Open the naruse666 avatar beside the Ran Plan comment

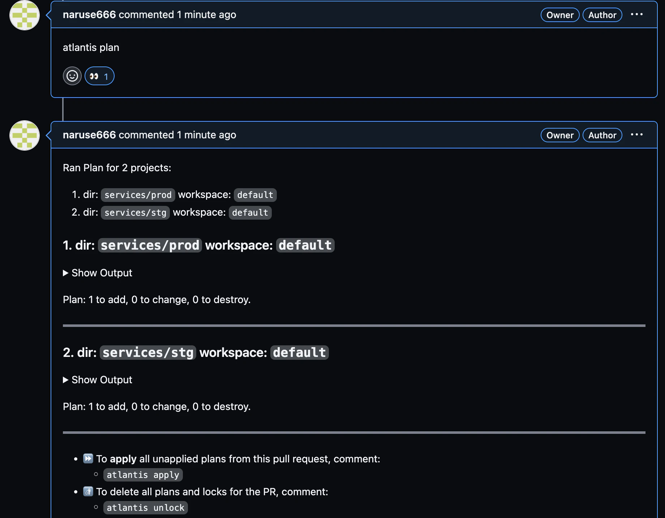(25, 135)
